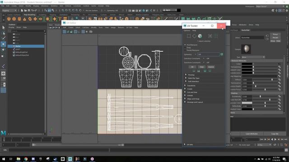Click the checker map button beside Diffuse slider

[280, 80]
